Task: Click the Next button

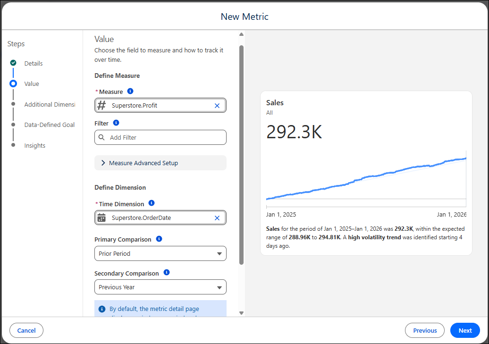Action: 465,330
